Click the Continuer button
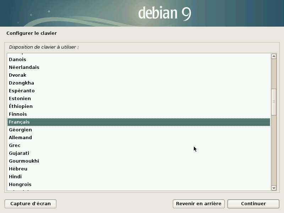The width and height of the screenshot is (284, 213). coord(253,204)
